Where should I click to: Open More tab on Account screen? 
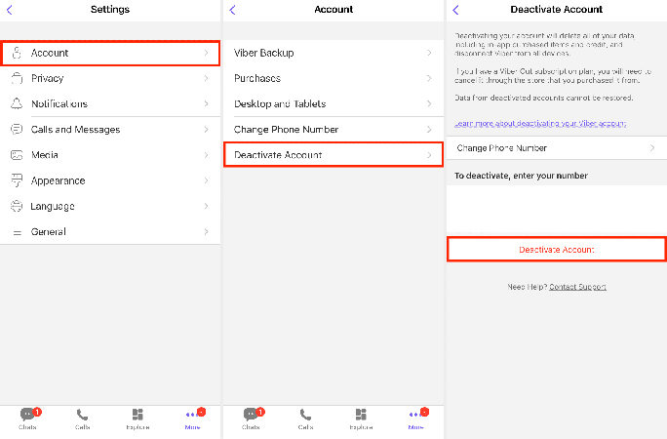[x=416, y=419]
